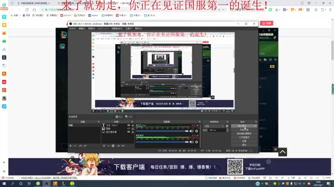Image resolution: width=334 pixels, height=187 pixels.
Task: Open browser hamburger main menu
Action: click(330, 10)
